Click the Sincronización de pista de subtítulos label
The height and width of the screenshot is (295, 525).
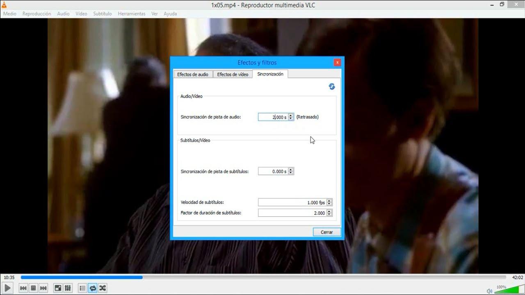point(215,171)
